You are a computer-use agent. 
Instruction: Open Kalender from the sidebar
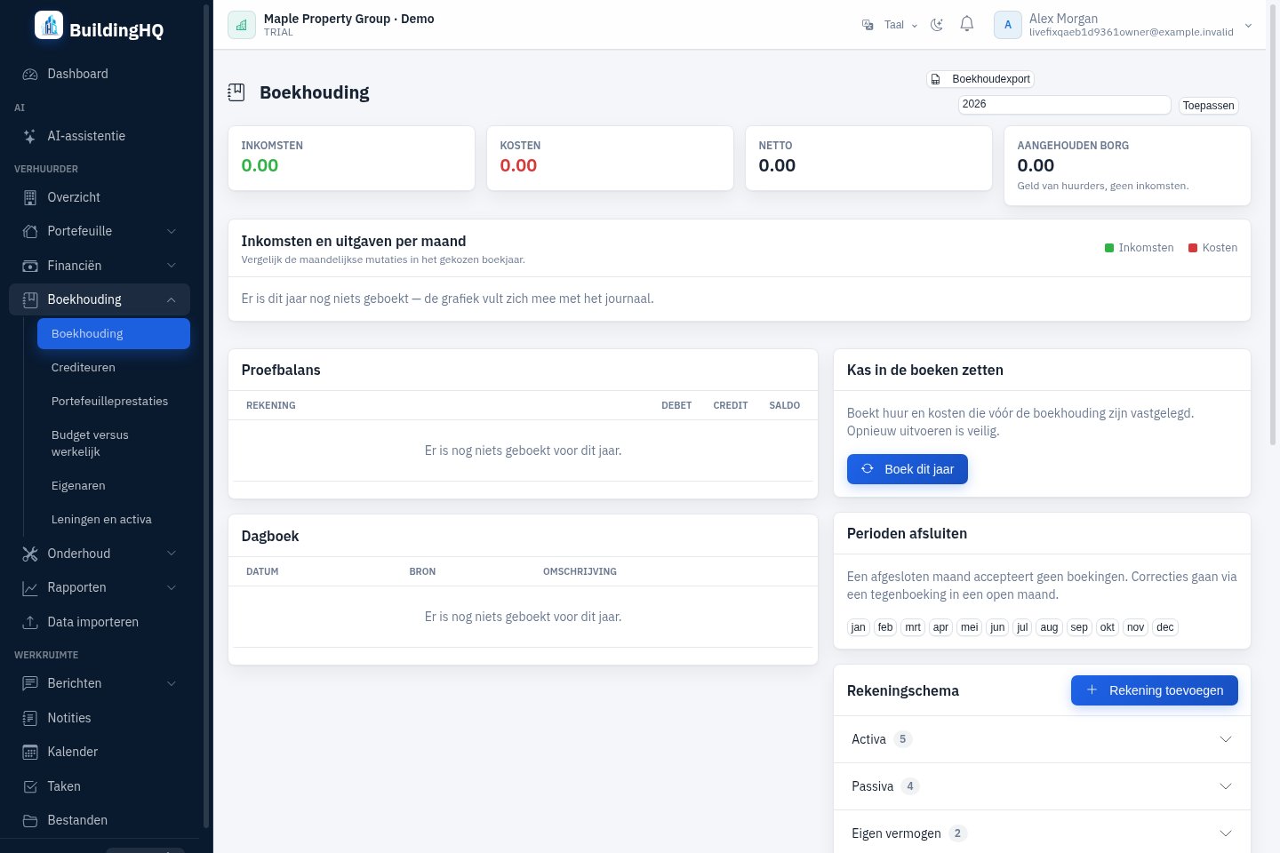tap(100, 752)
